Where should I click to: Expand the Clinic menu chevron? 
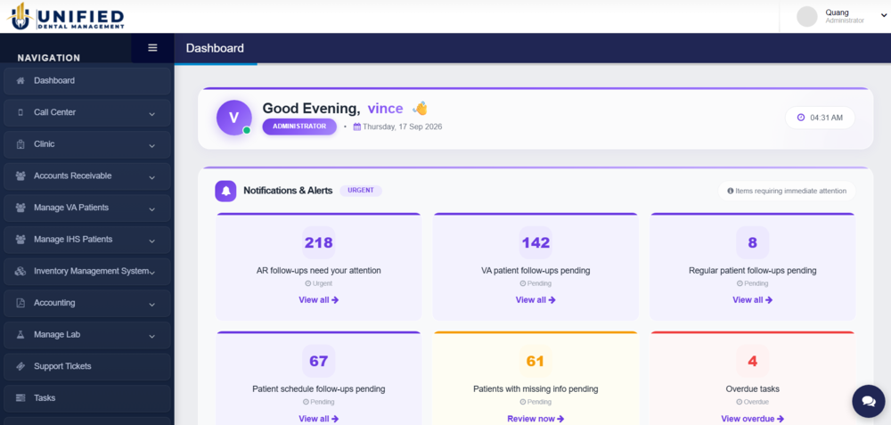pos(151,146)
